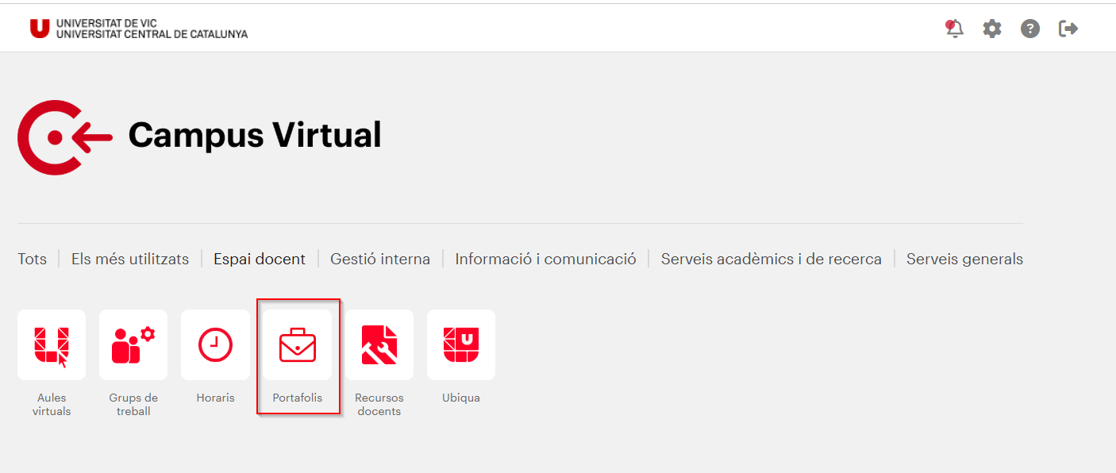Open the notifications bell icon
The height and width of the screenshot is (473, 1116).
(954, 29)
